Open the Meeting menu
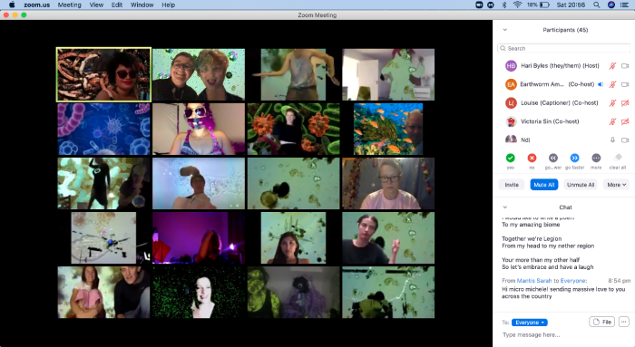Screen dimensions: 635x347 click(69, 5)
